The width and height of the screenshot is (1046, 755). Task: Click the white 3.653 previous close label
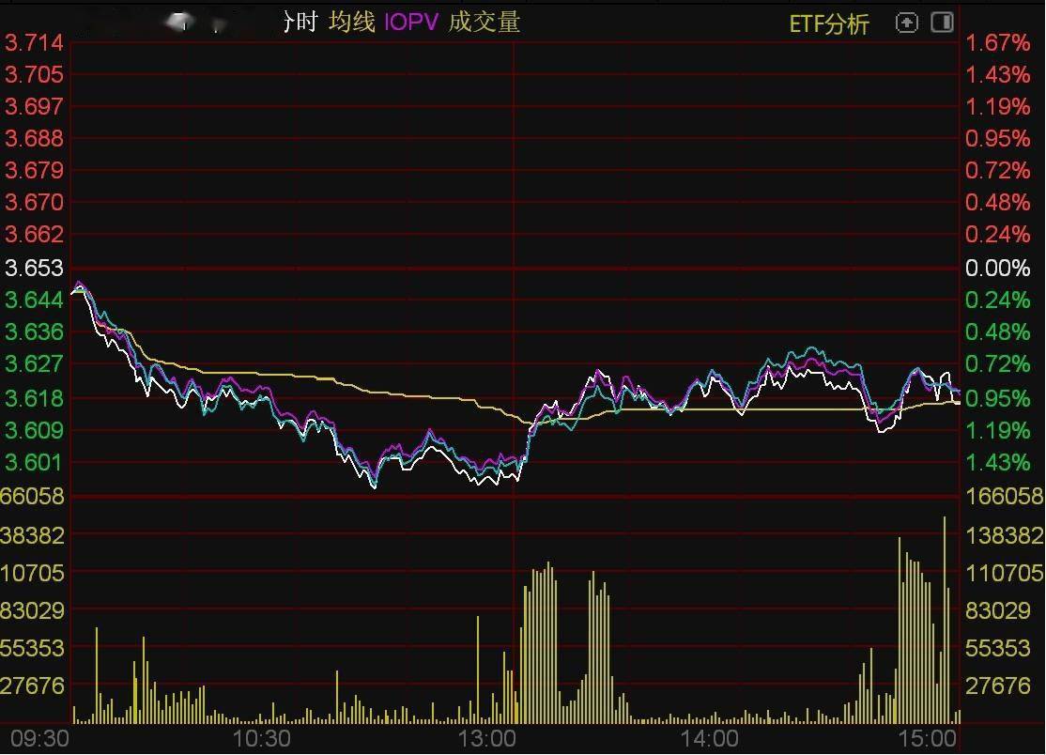34,268
